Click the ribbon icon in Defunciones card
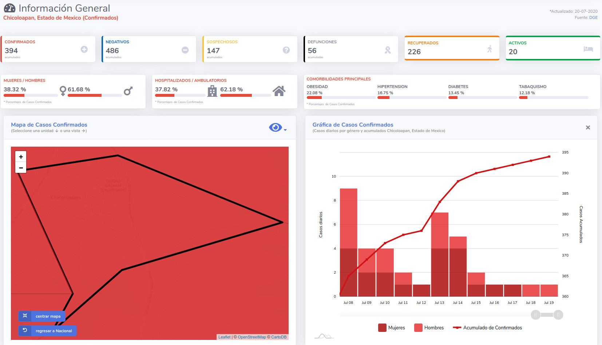This screenshot has height=345, width=602. (x=388, y=50)
